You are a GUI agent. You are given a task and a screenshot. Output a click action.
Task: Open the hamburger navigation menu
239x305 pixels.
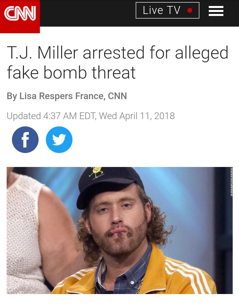click(x=216, y=11)
